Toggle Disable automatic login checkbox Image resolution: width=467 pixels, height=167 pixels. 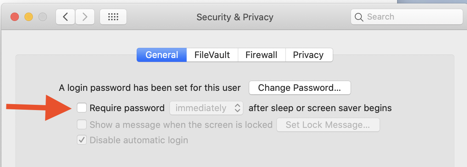[x=82, y=140]
